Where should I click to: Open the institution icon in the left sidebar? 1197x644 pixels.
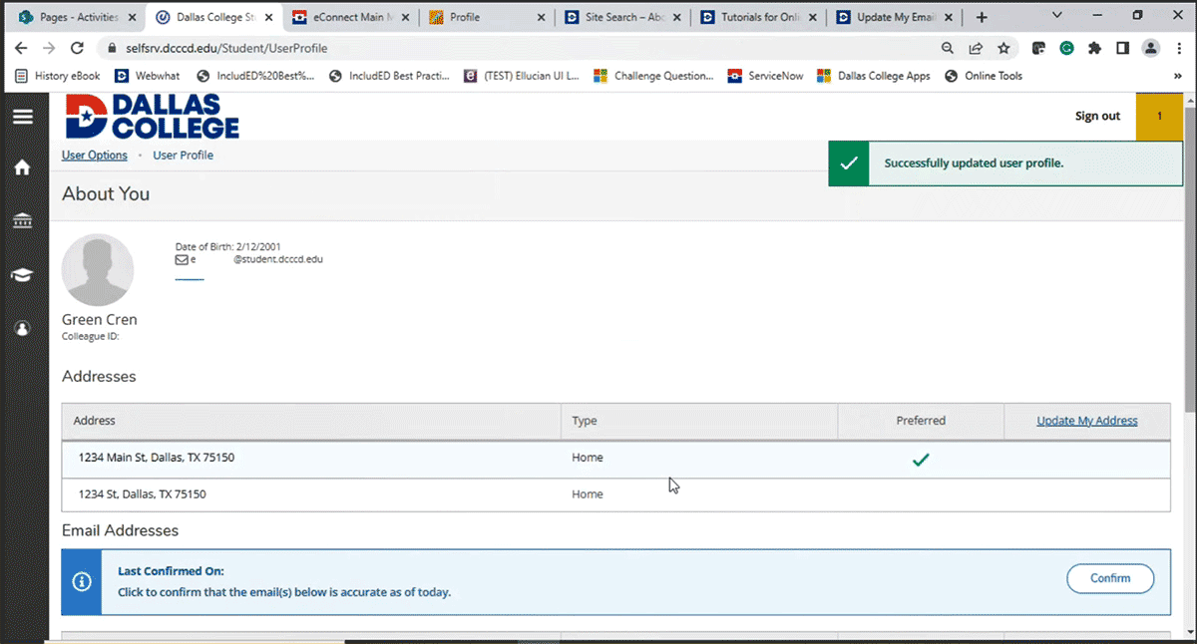(23, 220)
